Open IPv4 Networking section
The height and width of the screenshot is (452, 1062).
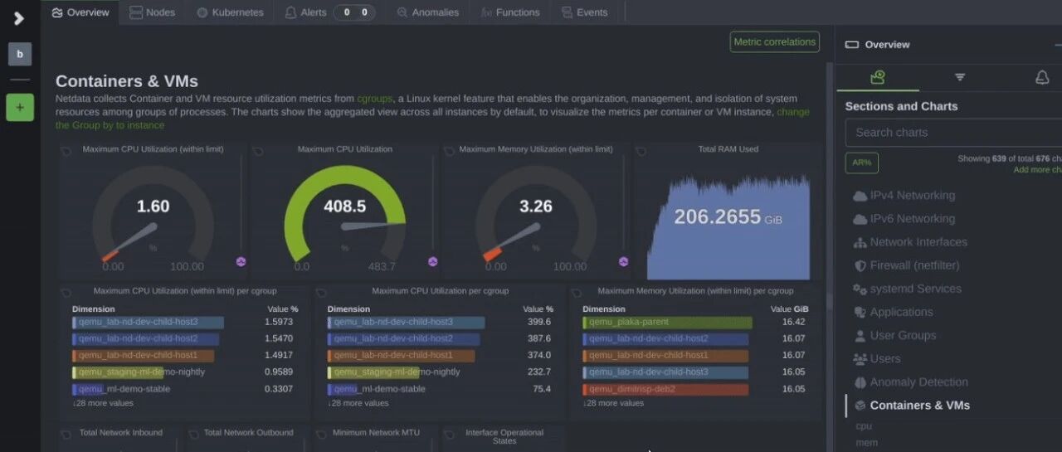point(904,196)
